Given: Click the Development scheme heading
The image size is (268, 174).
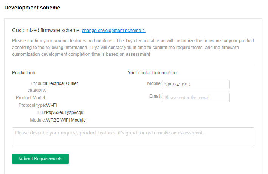Looking at the screenshot, I should coord(32,8).
